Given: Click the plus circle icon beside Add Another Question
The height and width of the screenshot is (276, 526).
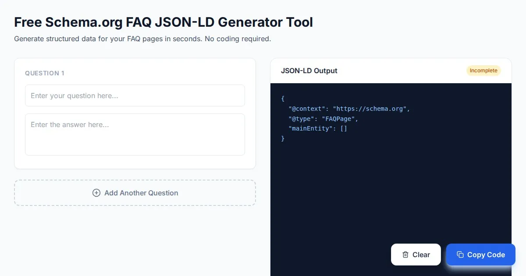Looking at the screenshot, I should click(96, 193).
